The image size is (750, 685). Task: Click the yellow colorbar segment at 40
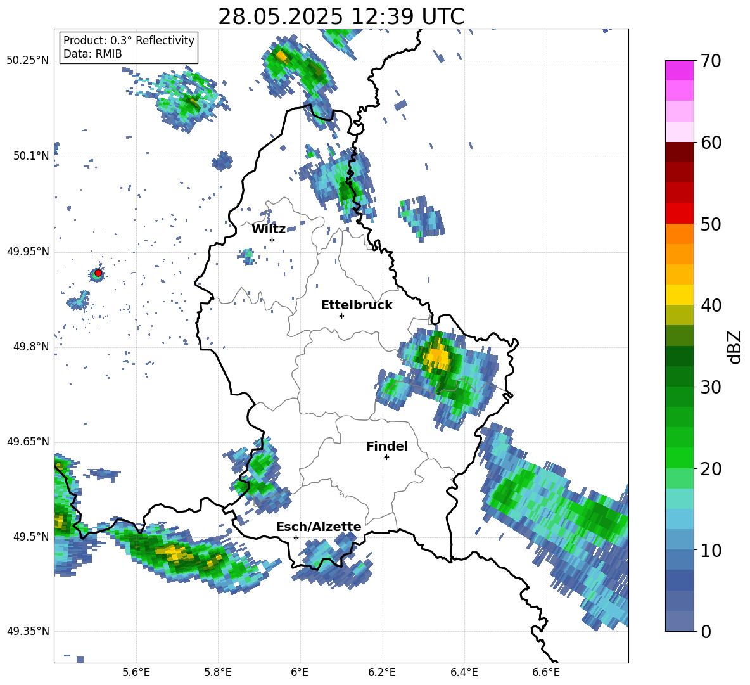(x=679, y=295)
